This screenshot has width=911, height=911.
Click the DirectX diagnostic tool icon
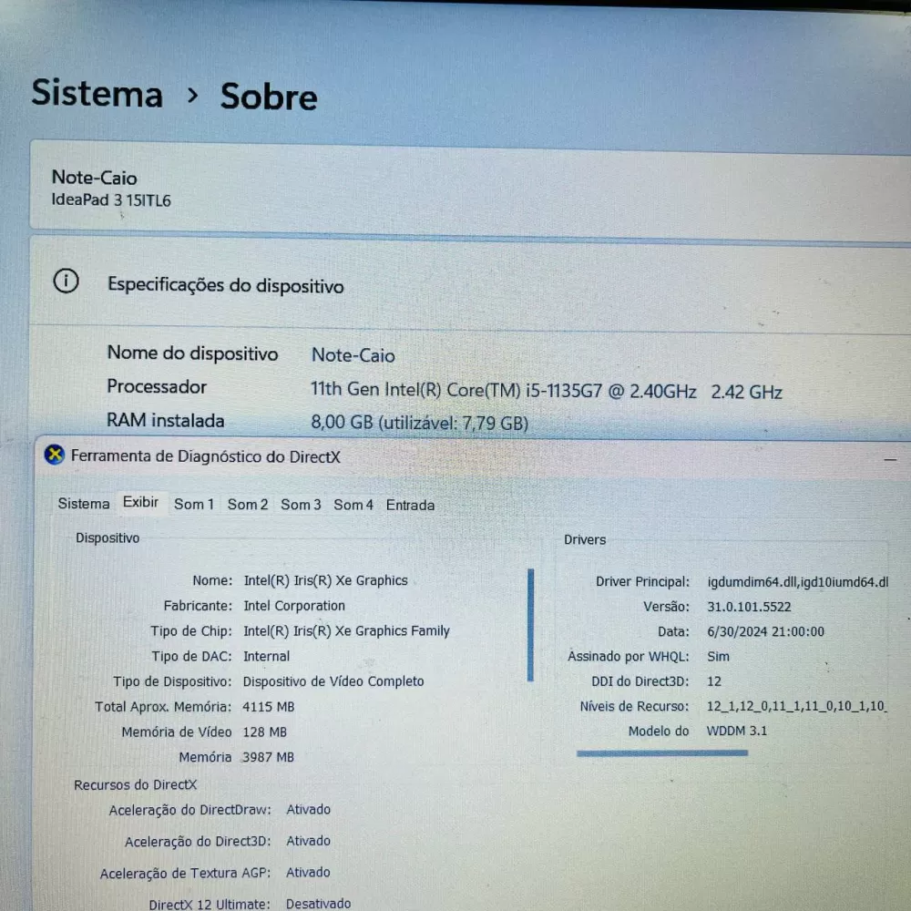click(55, 455)
